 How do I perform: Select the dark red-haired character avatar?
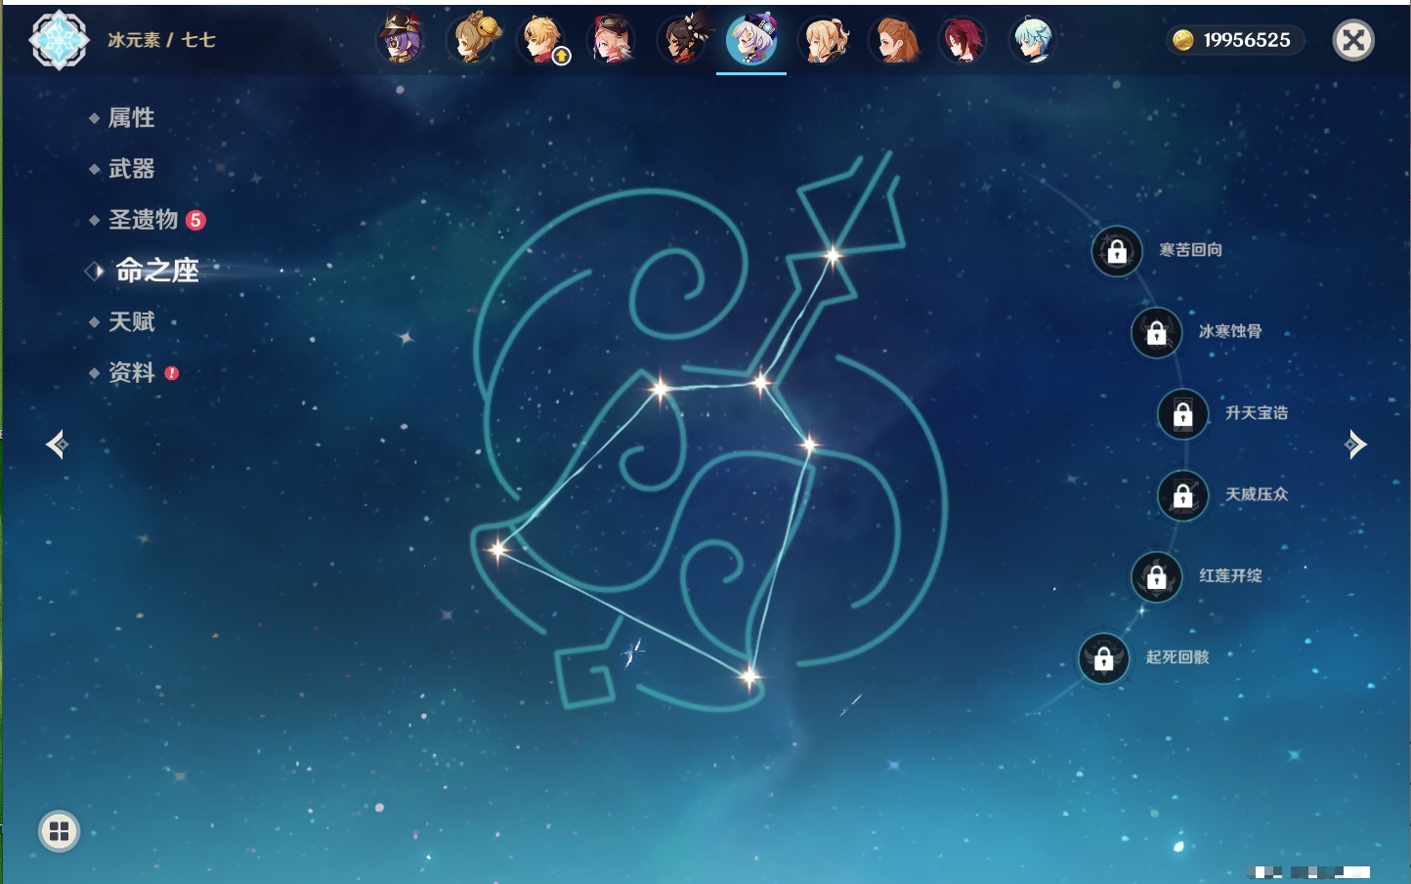coord(962,39)
